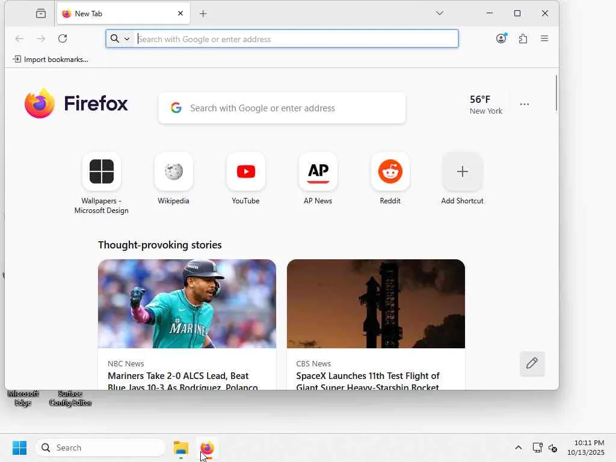Select the Microsoft Edge desktop shortcut

(x=23, y=398)
